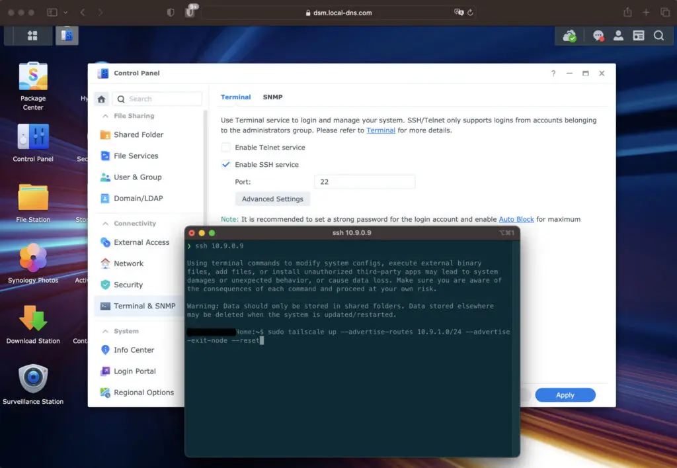Select Terminal & SNMP in sidebar

[x=139, y=306]
